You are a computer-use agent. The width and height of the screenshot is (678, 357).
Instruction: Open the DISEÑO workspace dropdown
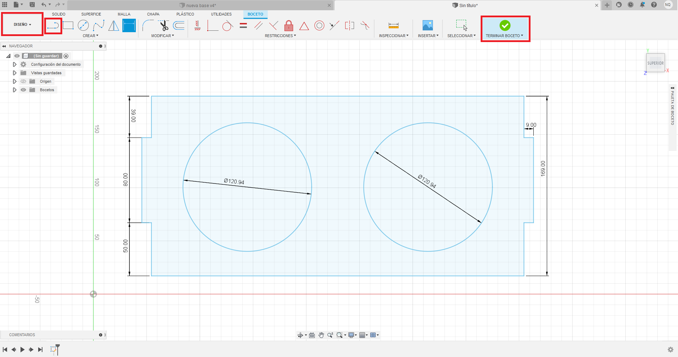[x=22, y=24]
